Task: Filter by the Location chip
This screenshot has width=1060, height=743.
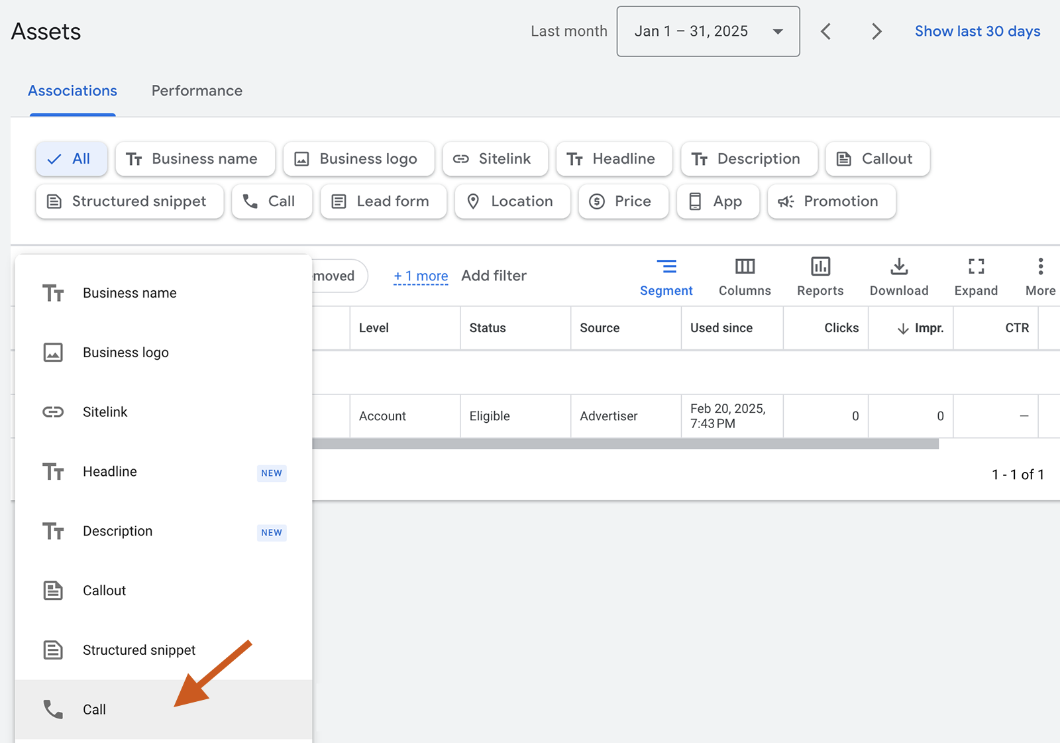Action: (512, 201)
